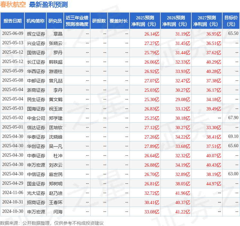Select 浙商证券 institution cell

pos(36,90)
